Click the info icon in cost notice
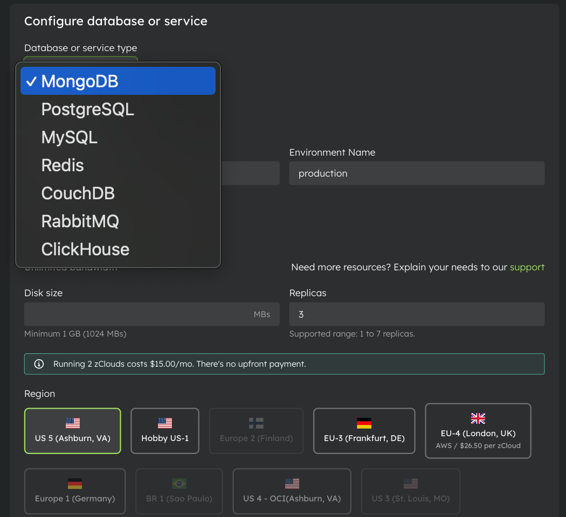566x517 pixels. (39, 364)
